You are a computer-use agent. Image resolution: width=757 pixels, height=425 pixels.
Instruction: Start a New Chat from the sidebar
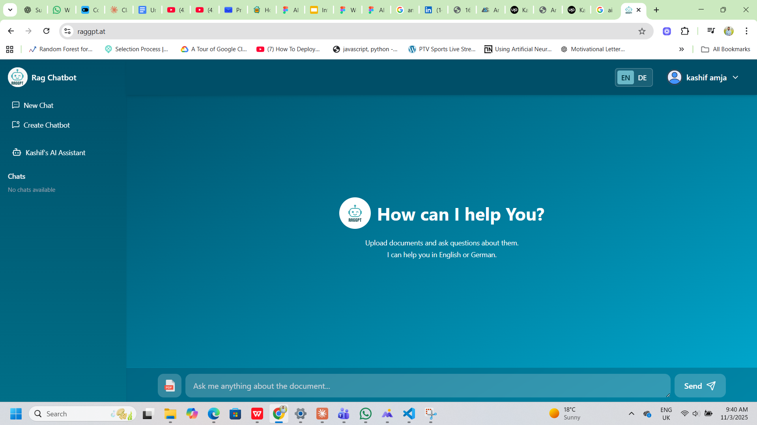coord(38,105)
